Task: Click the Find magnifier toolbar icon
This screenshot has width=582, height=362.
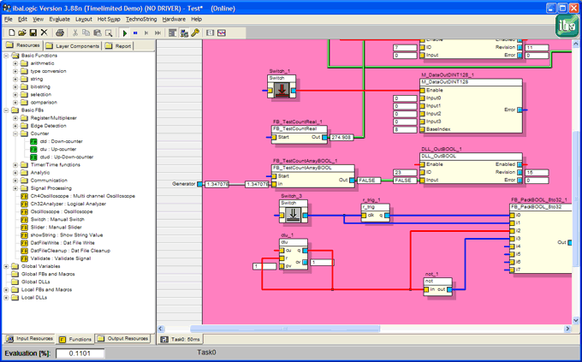Action: click(x=109, y=33)
